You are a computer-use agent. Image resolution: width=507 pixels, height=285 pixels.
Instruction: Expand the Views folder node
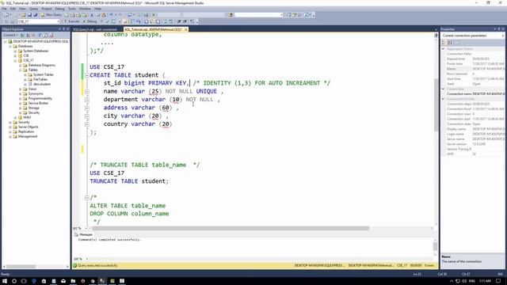[21, 89]
